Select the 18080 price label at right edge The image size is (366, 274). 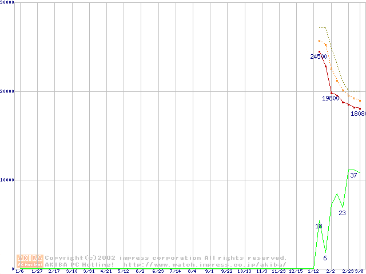coord(358,114)
